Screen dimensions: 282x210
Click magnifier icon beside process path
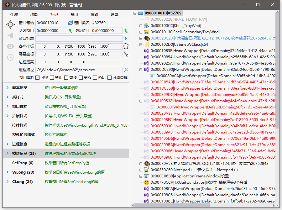tap(126, 70)
